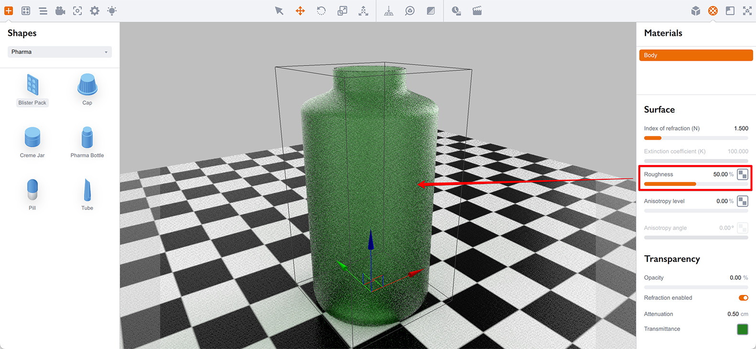Click the clapperboard render icon

[477, 11]
